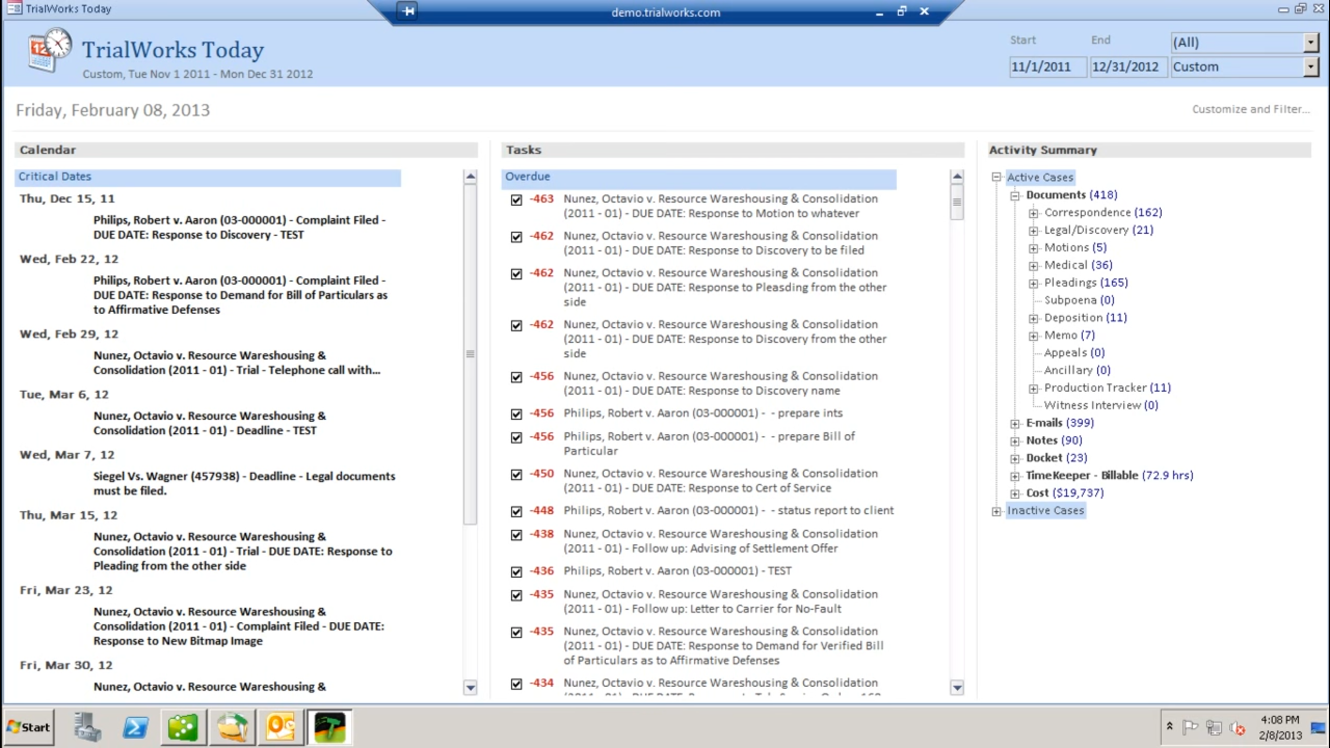Click the muted volume tray icon
This screenshot has height=748, width=1330.
click(x=1238, y=728)
